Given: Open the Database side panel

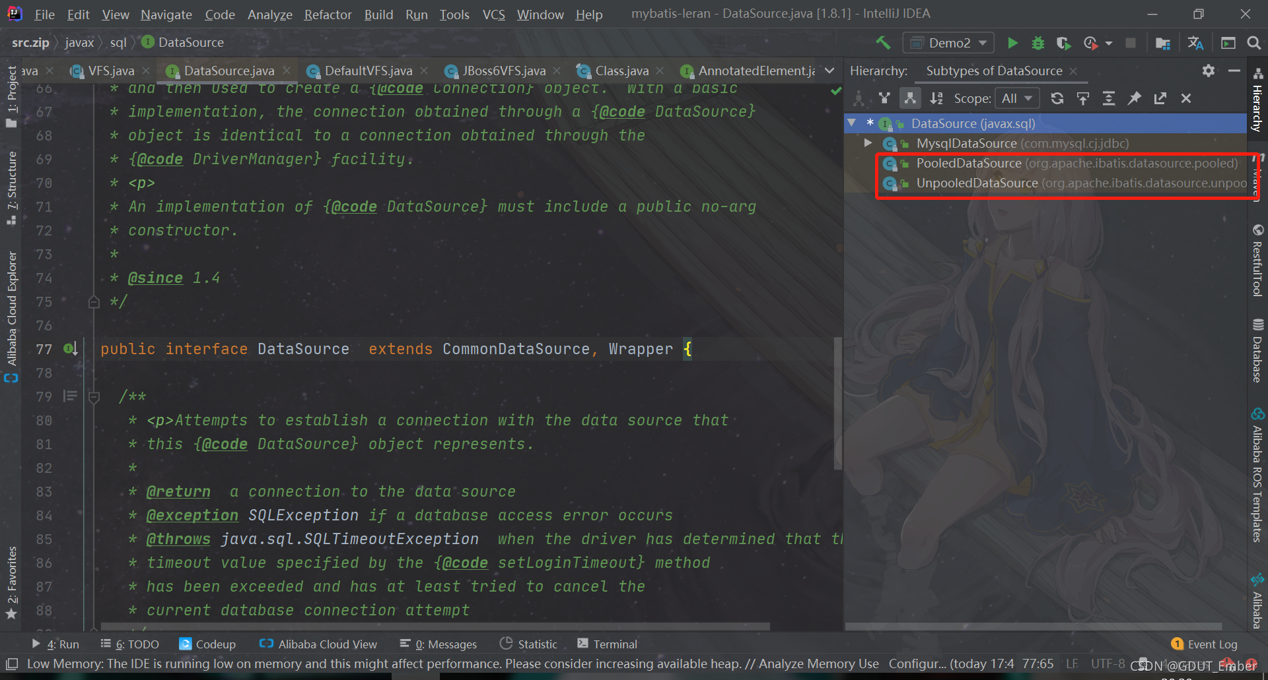Looking at the screenshot, I should pos(1257,350).
